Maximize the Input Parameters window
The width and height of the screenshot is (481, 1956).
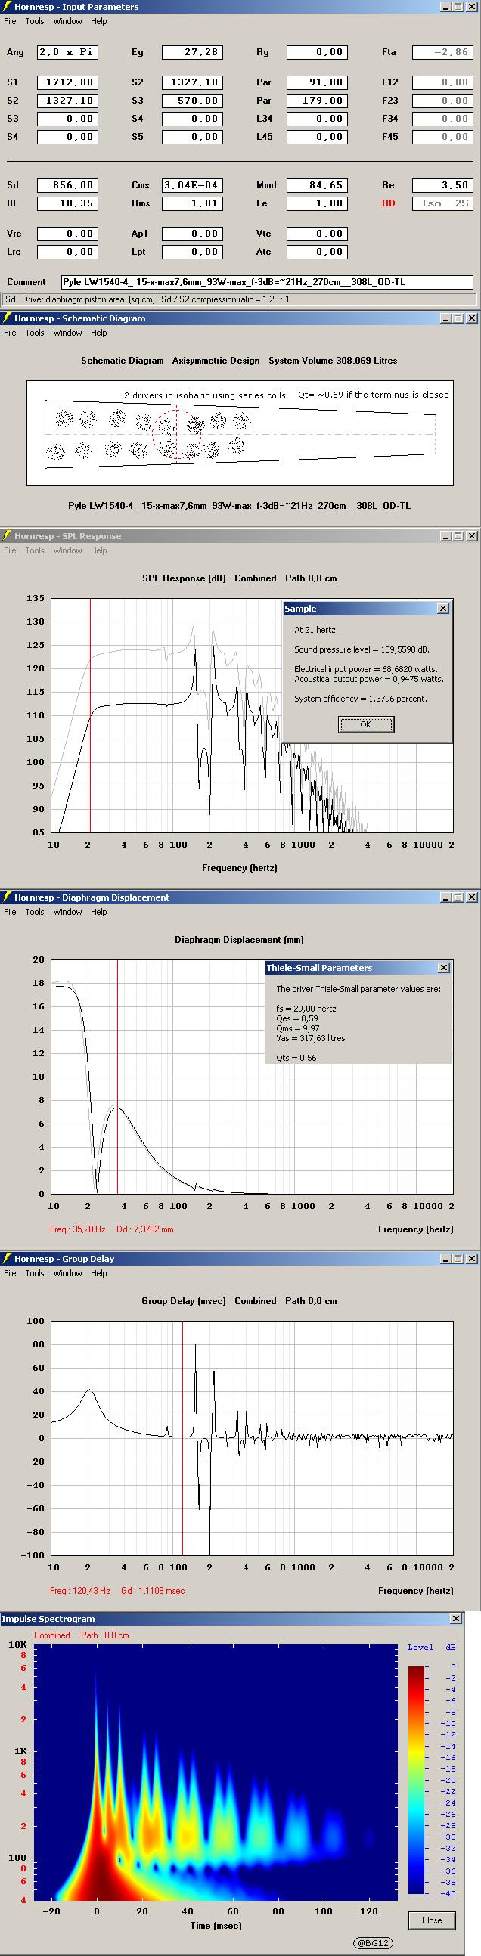458,7
